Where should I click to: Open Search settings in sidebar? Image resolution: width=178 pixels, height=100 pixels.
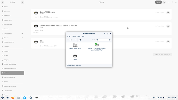point(12,29)
